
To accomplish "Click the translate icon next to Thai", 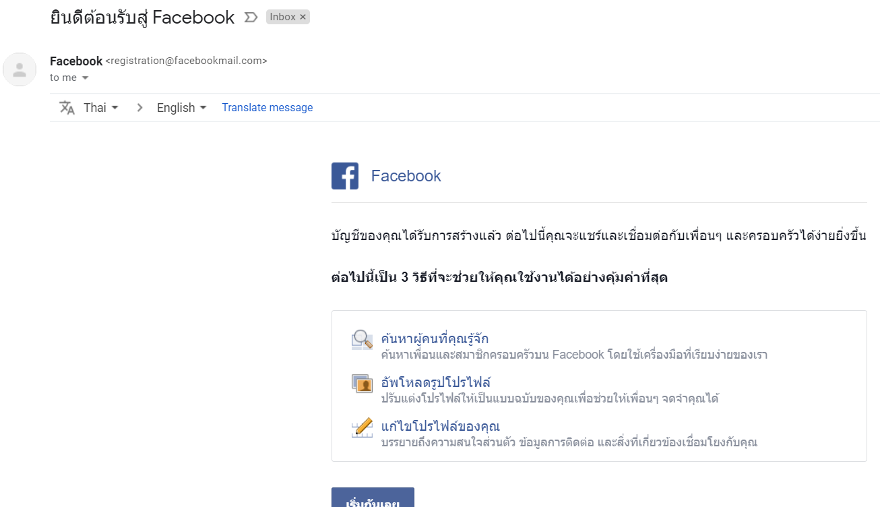I will (x=67, y=108).
